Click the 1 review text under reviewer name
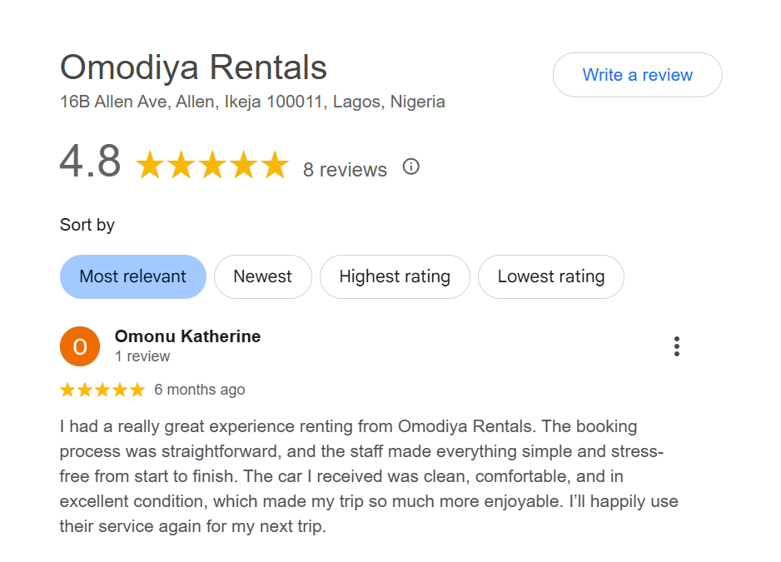Viewport: 781px width, 562px height. 142,356
